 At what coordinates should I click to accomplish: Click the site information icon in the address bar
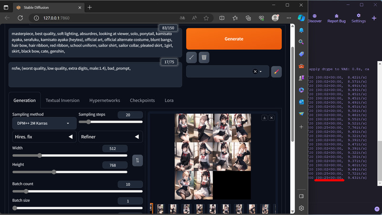36,18
